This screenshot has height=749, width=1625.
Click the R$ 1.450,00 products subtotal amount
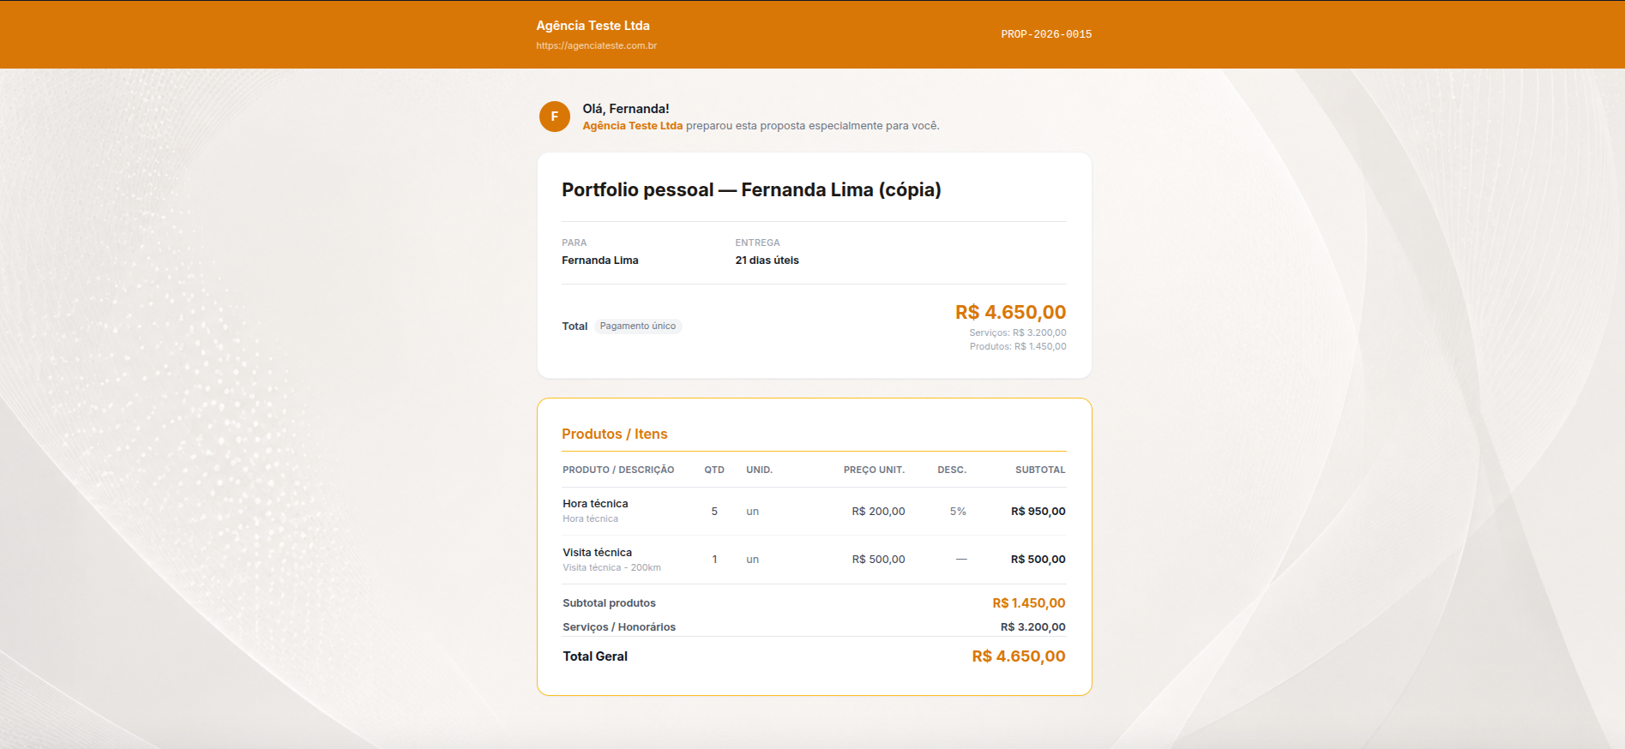[x=1029, y=603]
